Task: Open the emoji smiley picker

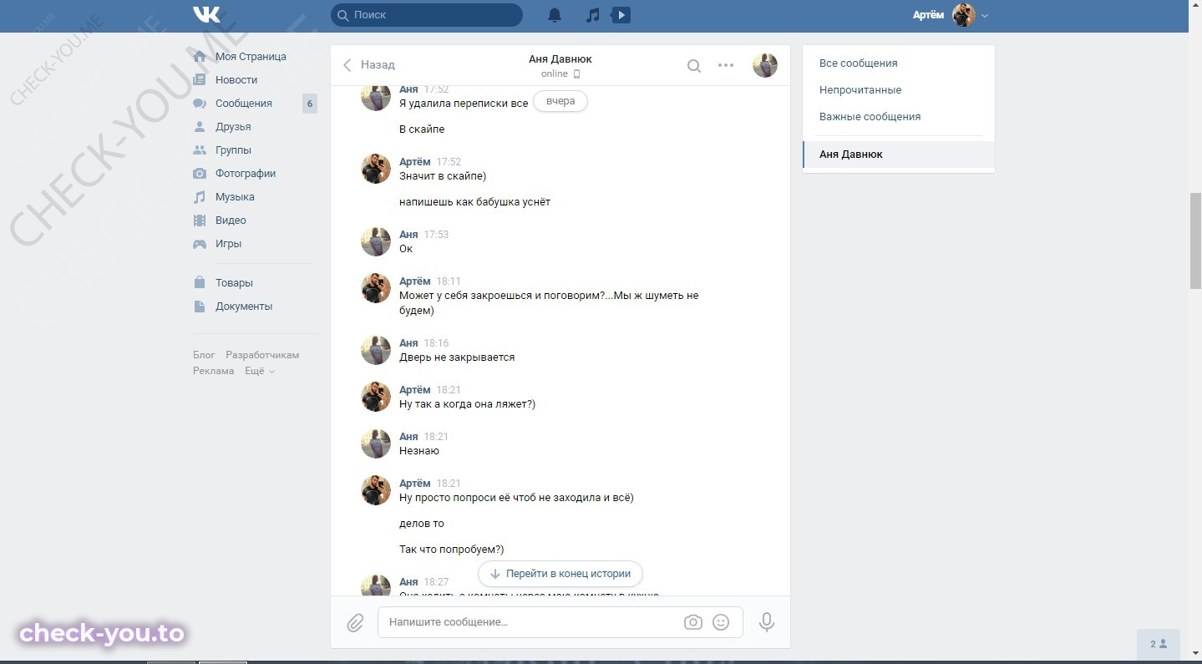Action: click(721, 622)
